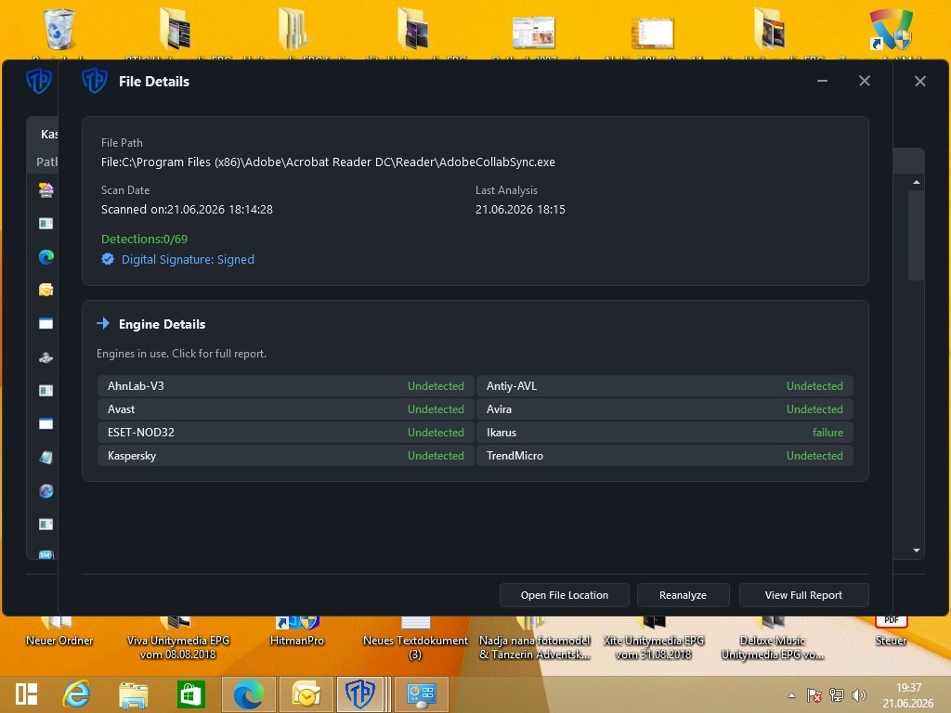Viewport: 951px width, 713px height.
Task: Click the Last Analysis 21.06.2026 18:15 value
Action: [520, 209]
